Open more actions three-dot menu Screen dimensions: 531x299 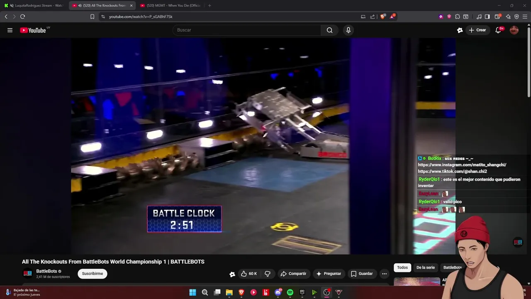[384, 274]
